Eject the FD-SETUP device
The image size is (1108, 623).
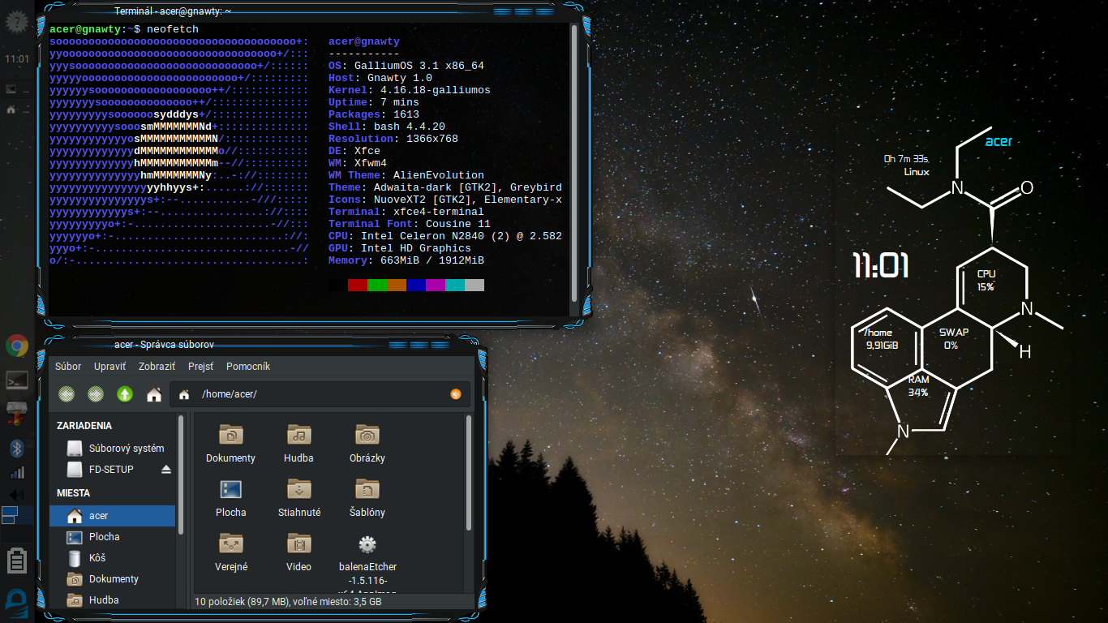(166, 470)
